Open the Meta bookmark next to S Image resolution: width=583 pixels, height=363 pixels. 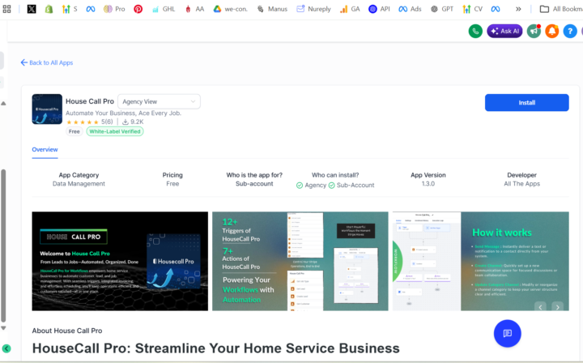tap(91, 9)
